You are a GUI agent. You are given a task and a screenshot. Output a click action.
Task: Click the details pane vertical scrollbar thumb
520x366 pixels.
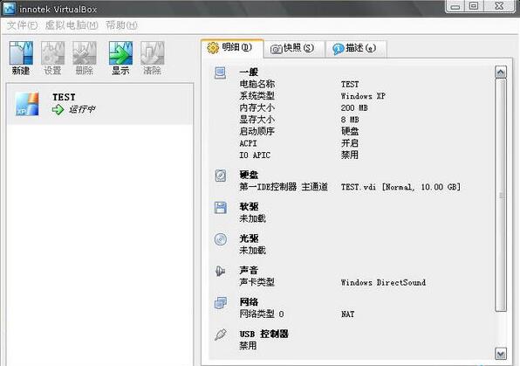pyautogui.click(x=501, y=196)
